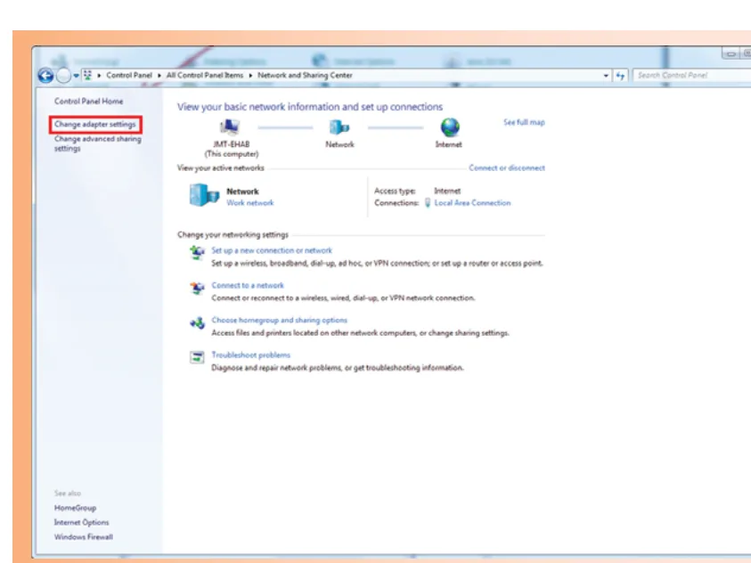Open Choose homegroup and sharing options
Viewport: 751px width, 563px height.
pos(279,321)
